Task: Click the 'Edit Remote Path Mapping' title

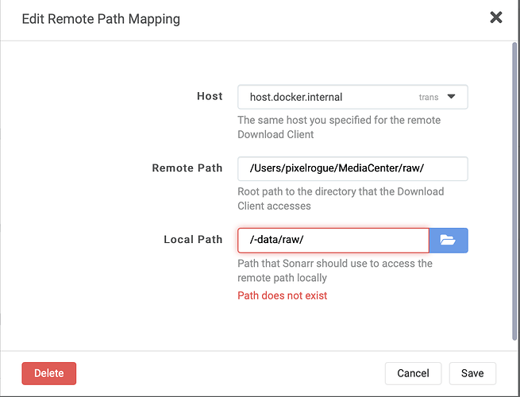Action: [x=101, y=18]
